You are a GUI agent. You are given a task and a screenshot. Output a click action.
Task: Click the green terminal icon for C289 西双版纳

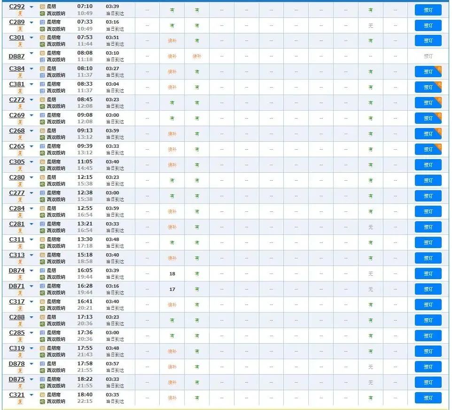[x=42, y=29]
